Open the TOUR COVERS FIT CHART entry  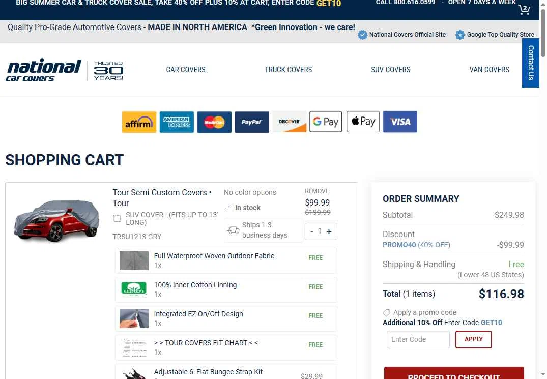[226, 347]
